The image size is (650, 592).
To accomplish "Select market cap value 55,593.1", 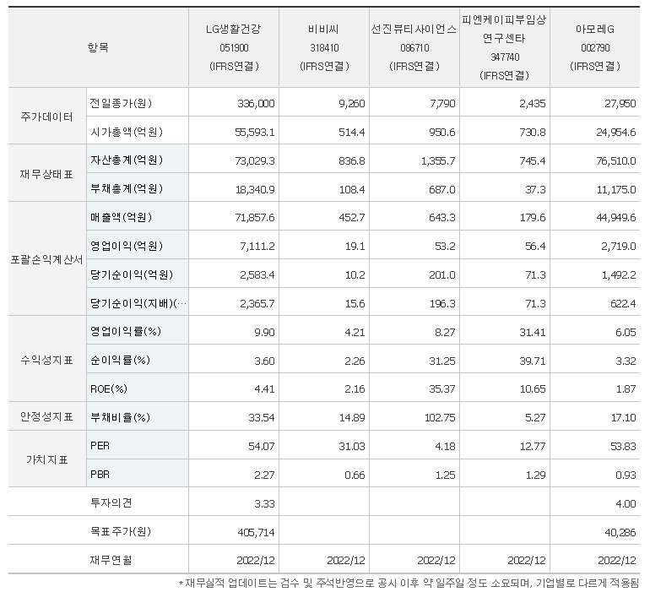I will [x=255, y=132].
